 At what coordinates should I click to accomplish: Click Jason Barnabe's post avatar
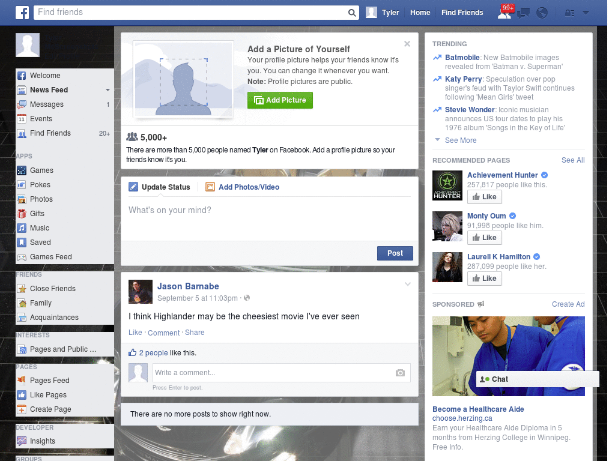click(x=141, y=292)
